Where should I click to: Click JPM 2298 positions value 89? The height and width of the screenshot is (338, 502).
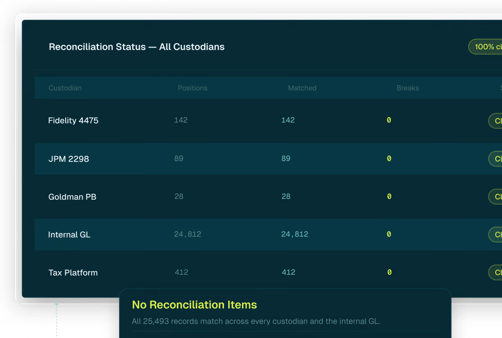179,158
